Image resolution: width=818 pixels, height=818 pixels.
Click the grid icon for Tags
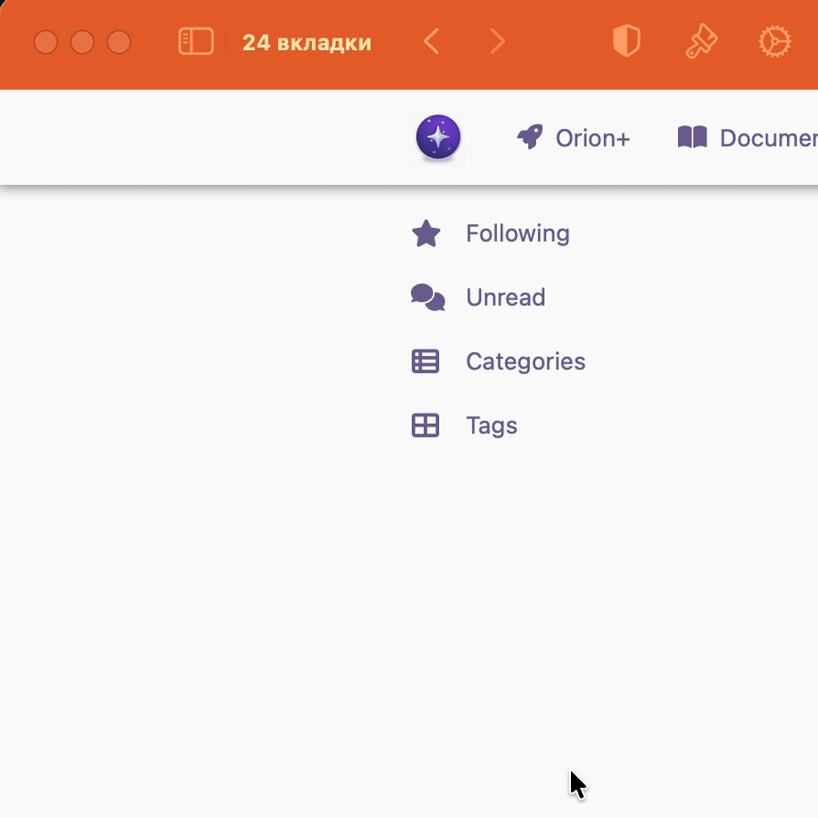[425, 425]
